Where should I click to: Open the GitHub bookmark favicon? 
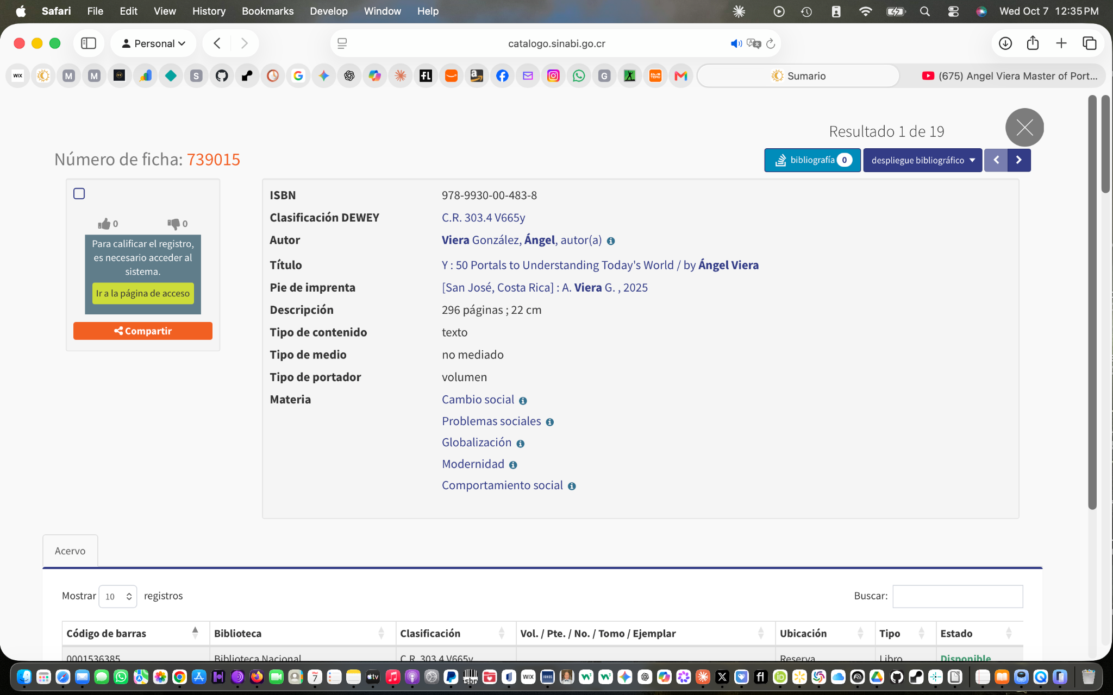point(222,76)
